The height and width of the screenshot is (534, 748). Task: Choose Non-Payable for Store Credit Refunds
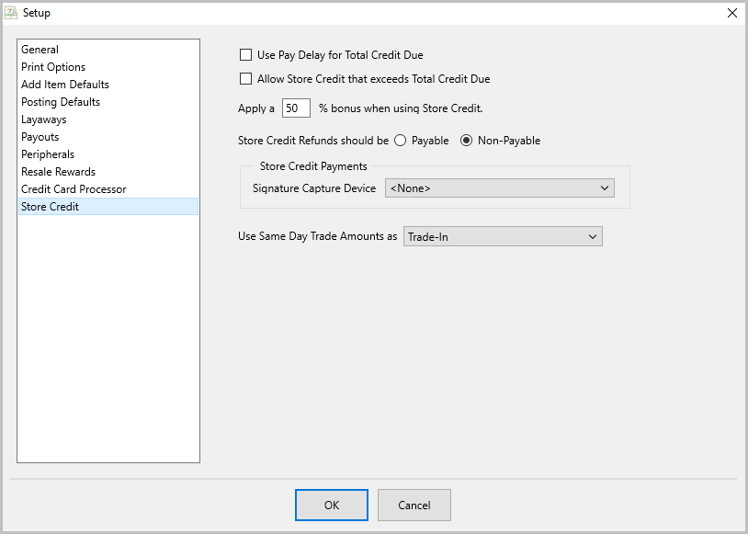tap(466, 141)
